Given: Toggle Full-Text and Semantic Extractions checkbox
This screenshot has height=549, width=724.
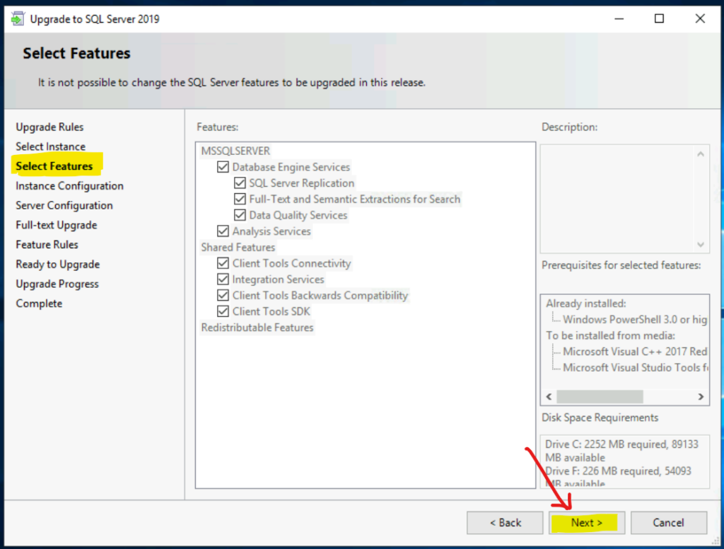Looking at the screenshot, I should [x=240, y=200].
